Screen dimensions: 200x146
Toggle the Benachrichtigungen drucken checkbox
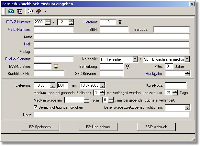36,107
